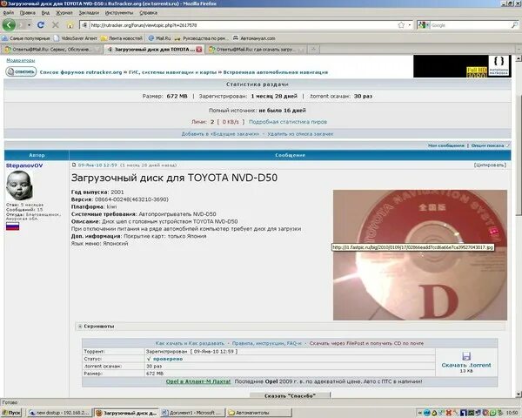This screenshot has height=418, width=522.
Task: Switch to Документ1 Microsoft Word taskbar item
Action: coord(192,413)
